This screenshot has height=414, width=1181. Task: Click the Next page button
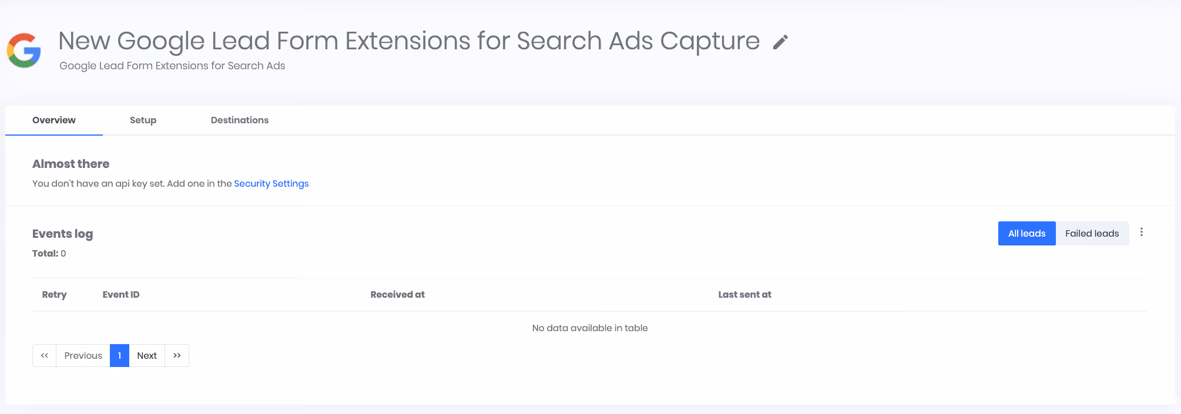[147, 355]
